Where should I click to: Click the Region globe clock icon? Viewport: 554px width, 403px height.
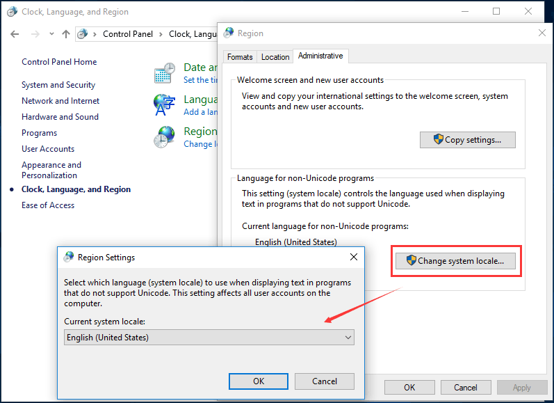(165, 136)
